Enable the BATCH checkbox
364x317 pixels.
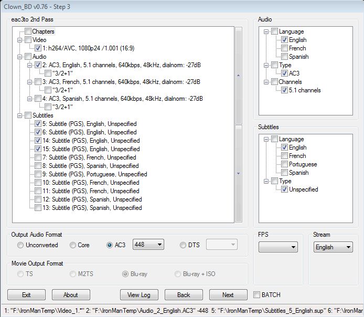click(256, 295)
